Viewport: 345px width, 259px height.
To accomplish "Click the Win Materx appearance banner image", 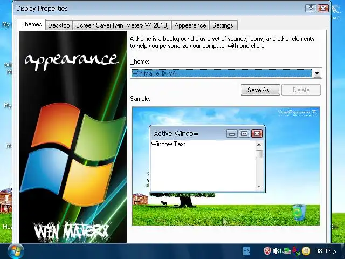I will (x=73, y=137).
